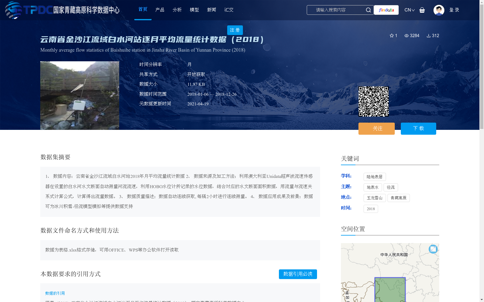Click the 空间位置 section heading
This screenshot has width=484, height=302.
pos(353,229)
